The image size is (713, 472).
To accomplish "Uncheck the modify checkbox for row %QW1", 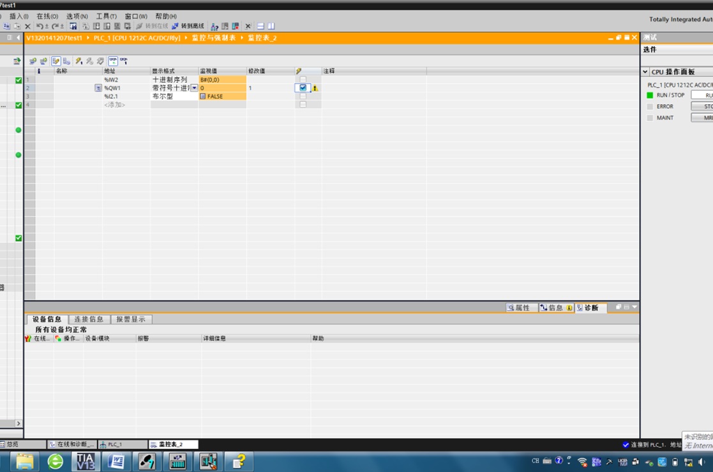I will [x=303, y=87].
